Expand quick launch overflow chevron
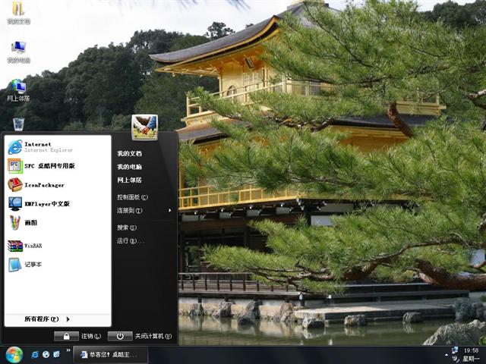This screenshot has height=364, width=486. [68, 350]
